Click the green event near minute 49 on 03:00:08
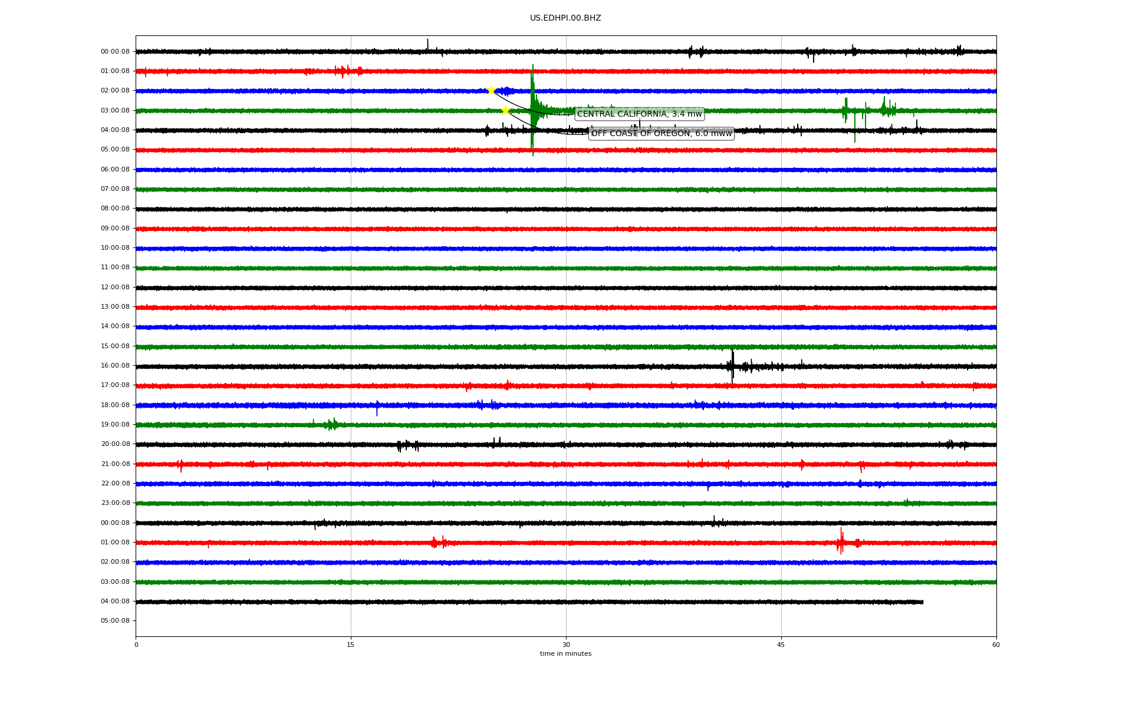The width and height of the screenshot is (1132, 707). click(845, 110)
